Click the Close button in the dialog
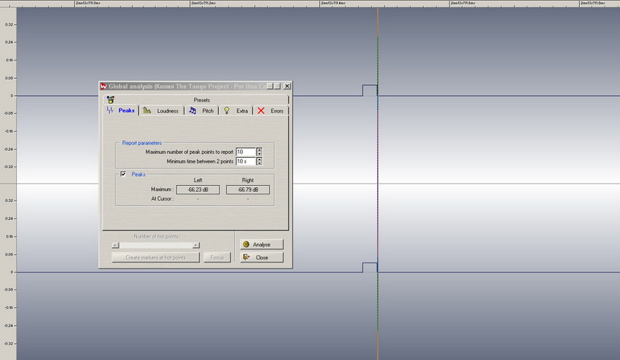Screen dimensions: 620x360 coord(261,258)
